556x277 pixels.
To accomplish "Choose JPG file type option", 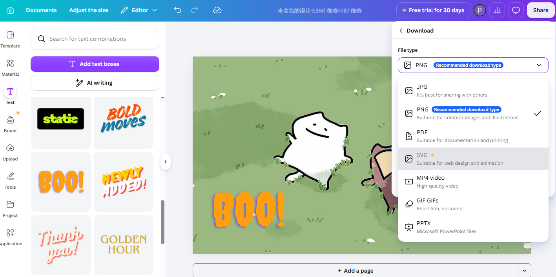I will point(473,91).
